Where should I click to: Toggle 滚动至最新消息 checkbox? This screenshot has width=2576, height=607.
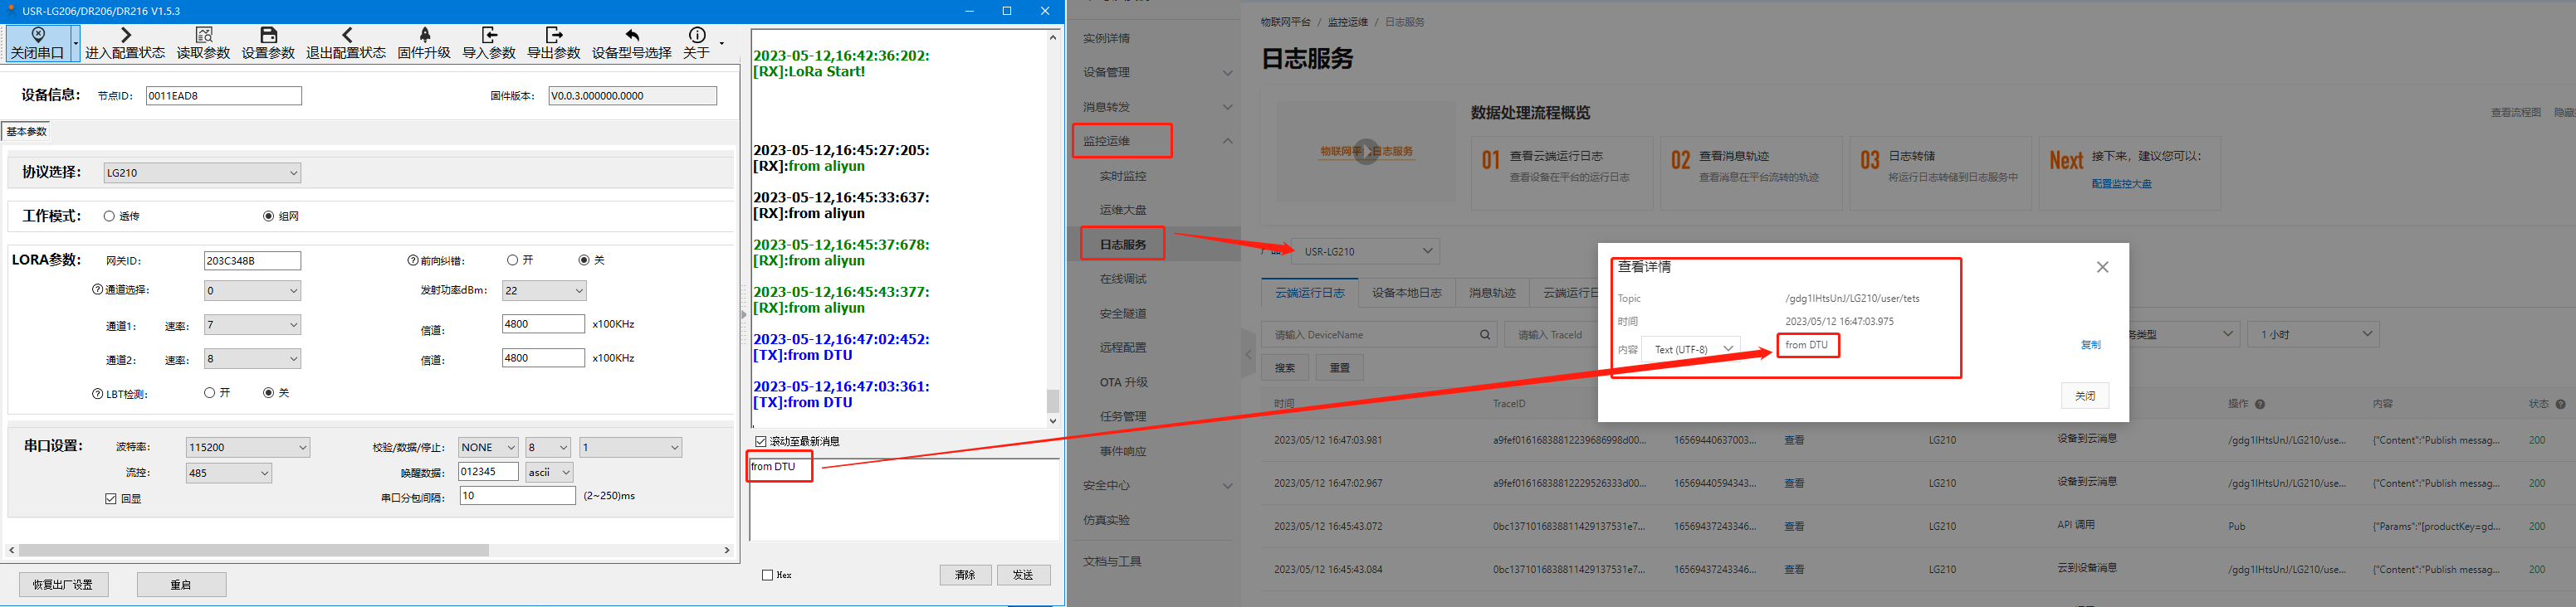coord(761,441)
